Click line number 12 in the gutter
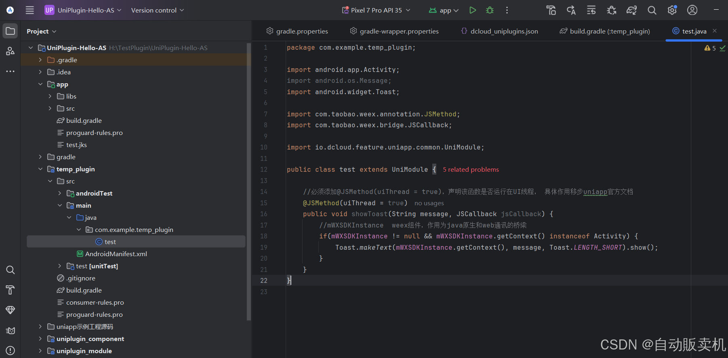Image resolution: width=728 pixels, height=358 pixels. (x=264, y=170)
